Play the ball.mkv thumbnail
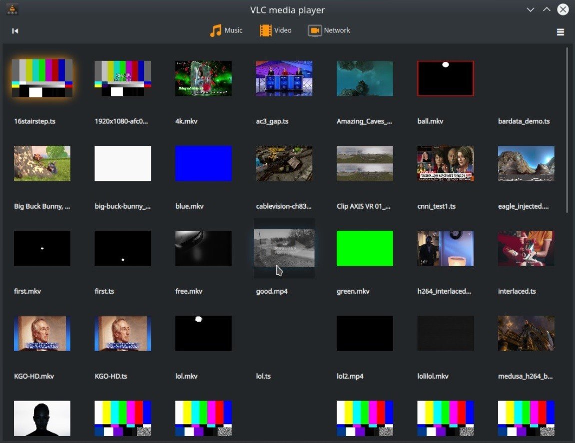The width and height of the screenshot is (575, 443). point(445,78)
